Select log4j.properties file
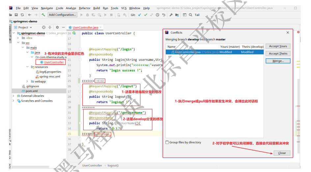 coord(50,72)
